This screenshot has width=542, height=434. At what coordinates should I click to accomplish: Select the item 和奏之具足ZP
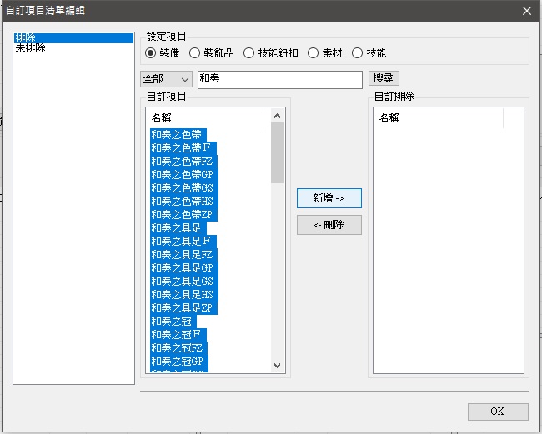click(x=183, y=308)
